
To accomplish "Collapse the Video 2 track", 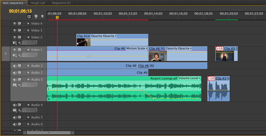I will (28, 37).
